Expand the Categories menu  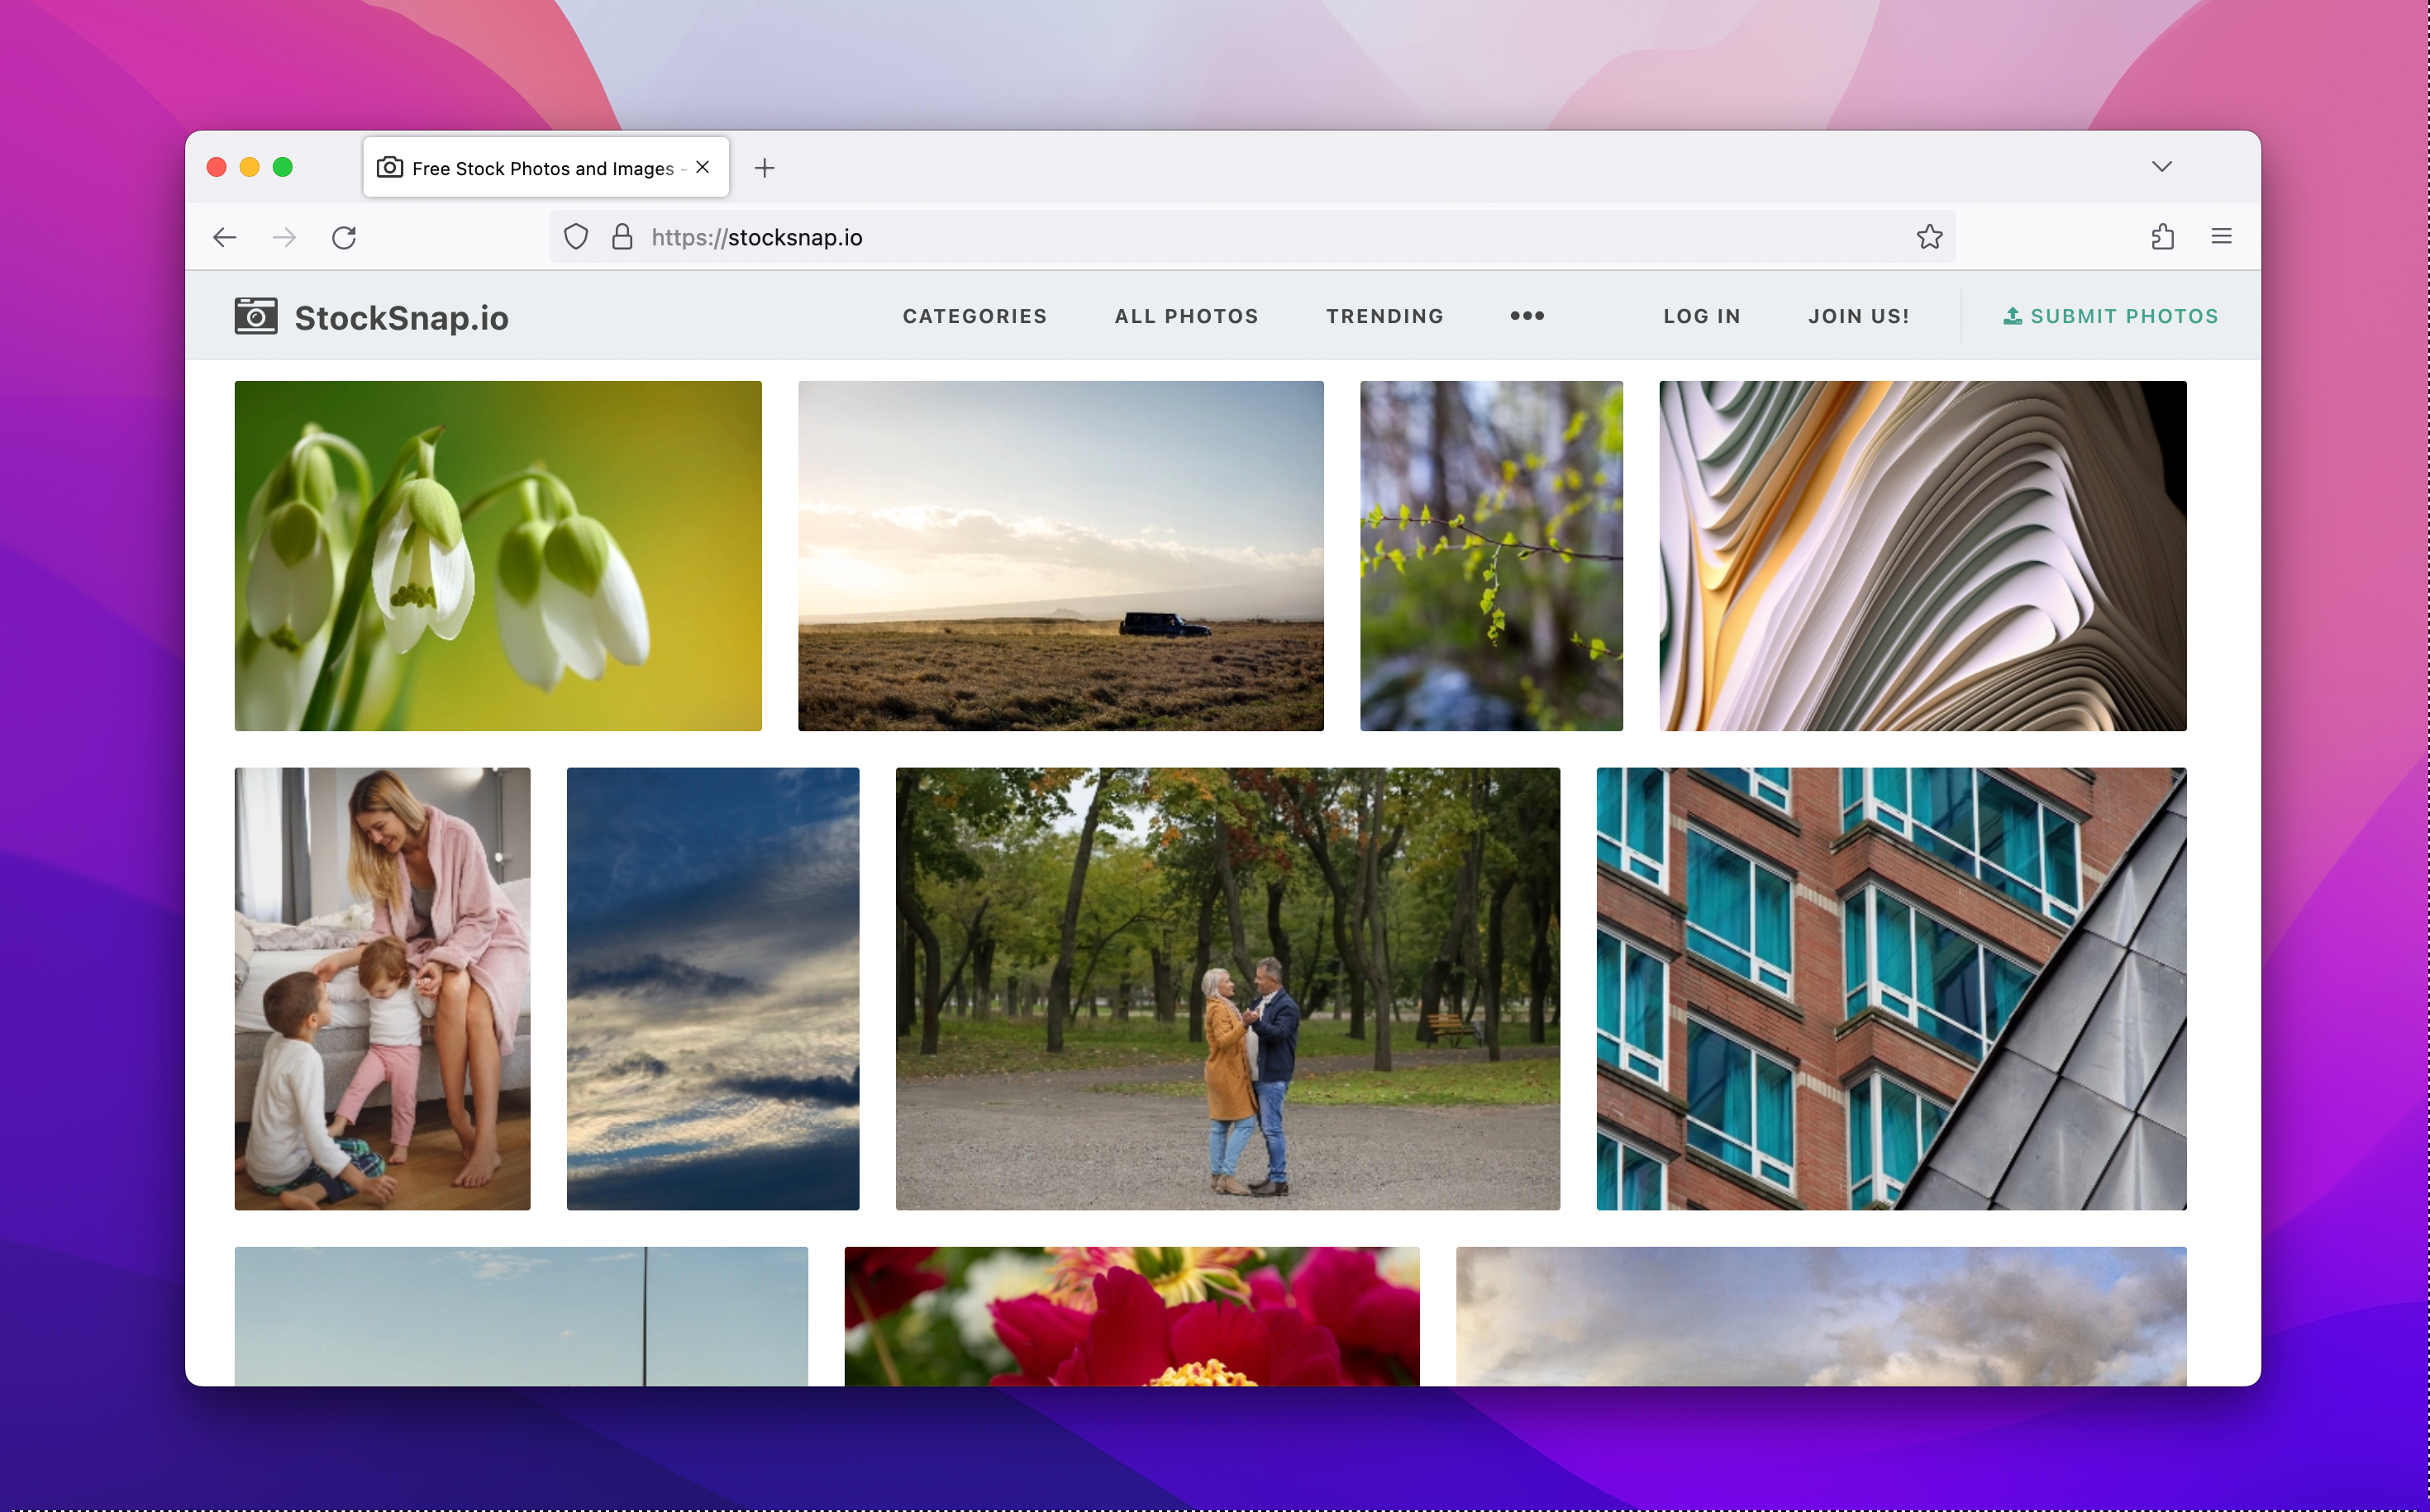(x=974, y=316)
